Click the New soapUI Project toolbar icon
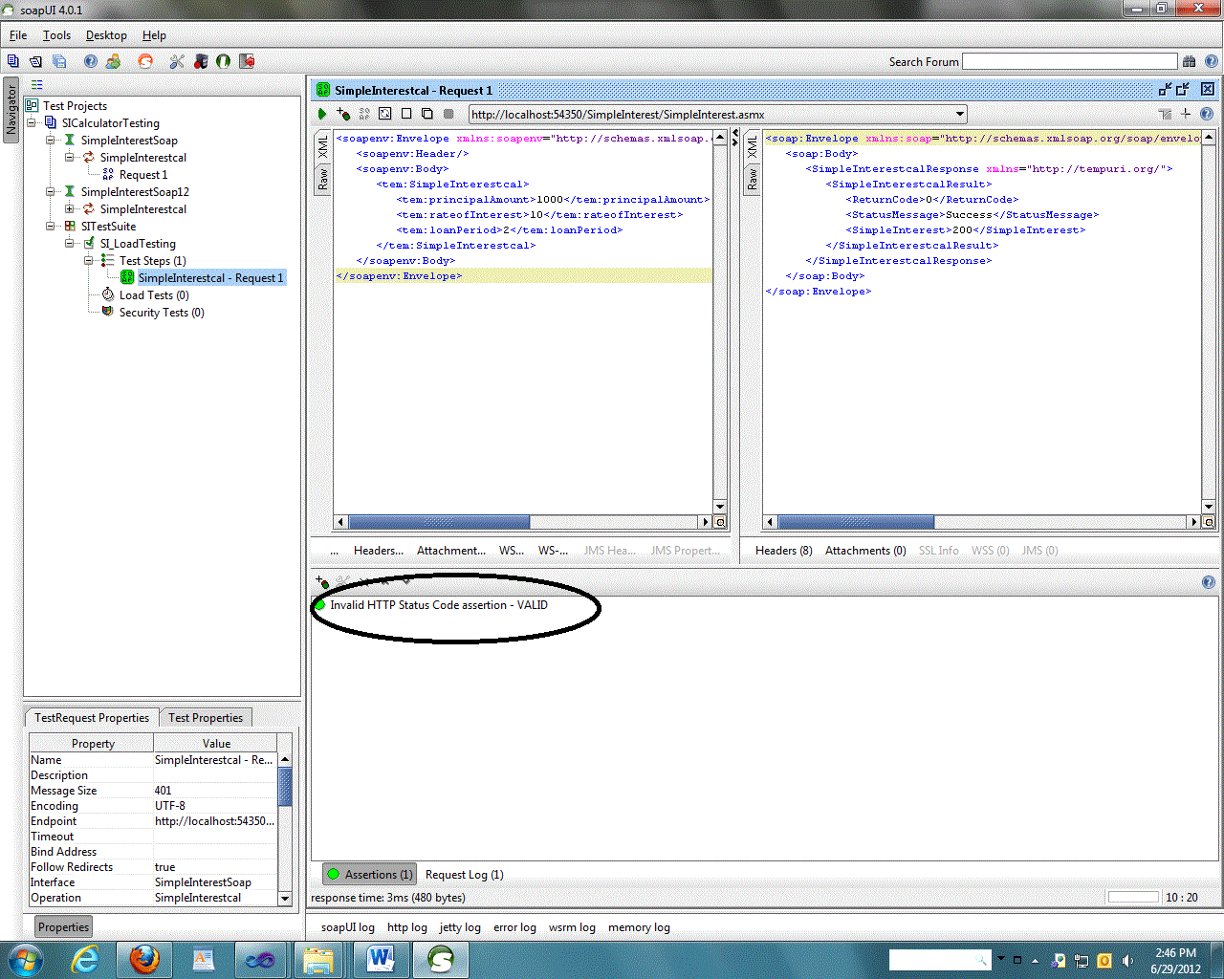The height and width of the screenshot is (979, 1224). point(12,61)
